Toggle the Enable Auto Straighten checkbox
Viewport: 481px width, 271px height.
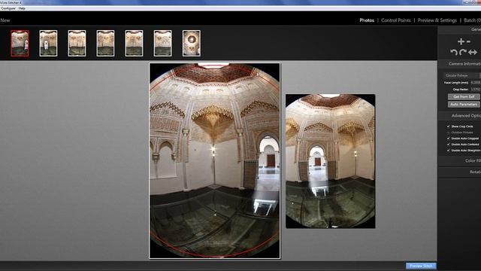pos(449,151)
